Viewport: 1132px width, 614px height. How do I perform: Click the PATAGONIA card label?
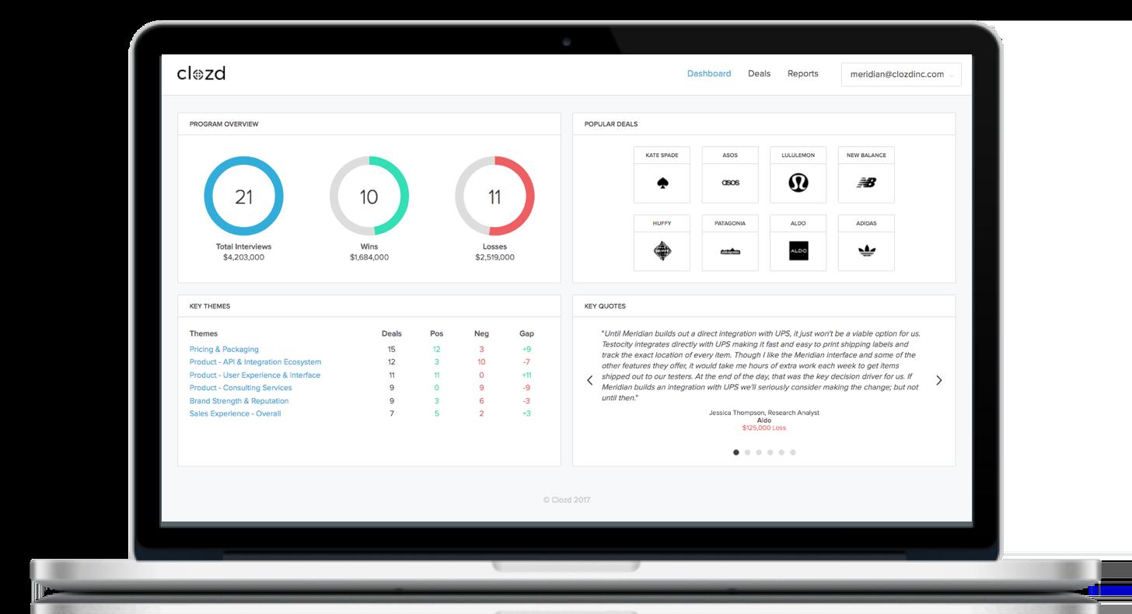coord(730,223)
